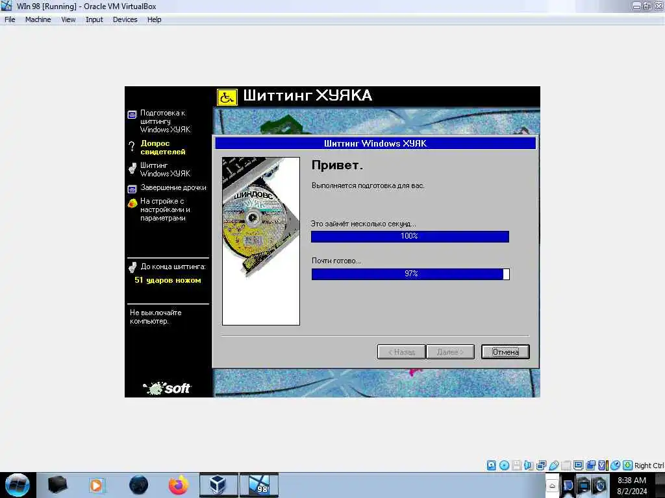Open the Help menu
Image resolution: width=665 pixels, height=498 pixels.
pyautogui.click(x=155, y=19)
